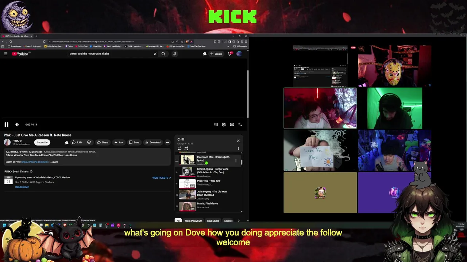467x262 pixels.
Task: Open more actions below video
Action: coord(167,142)
